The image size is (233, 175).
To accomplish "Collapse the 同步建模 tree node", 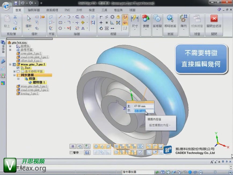I will 14,75.
